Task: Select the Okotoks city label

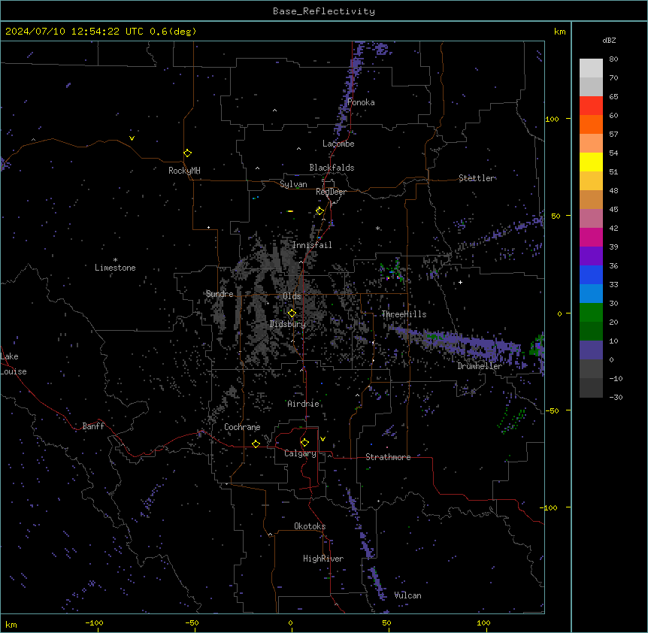Action: [310, 526]
